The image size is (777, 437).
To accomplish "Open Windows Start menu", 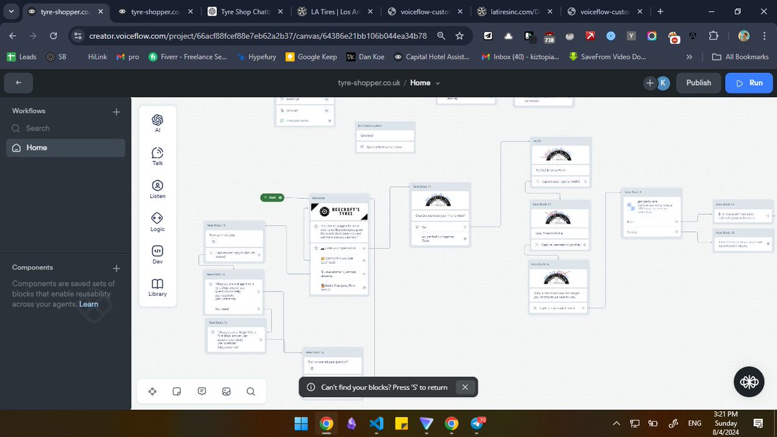I will coord(301,423).
